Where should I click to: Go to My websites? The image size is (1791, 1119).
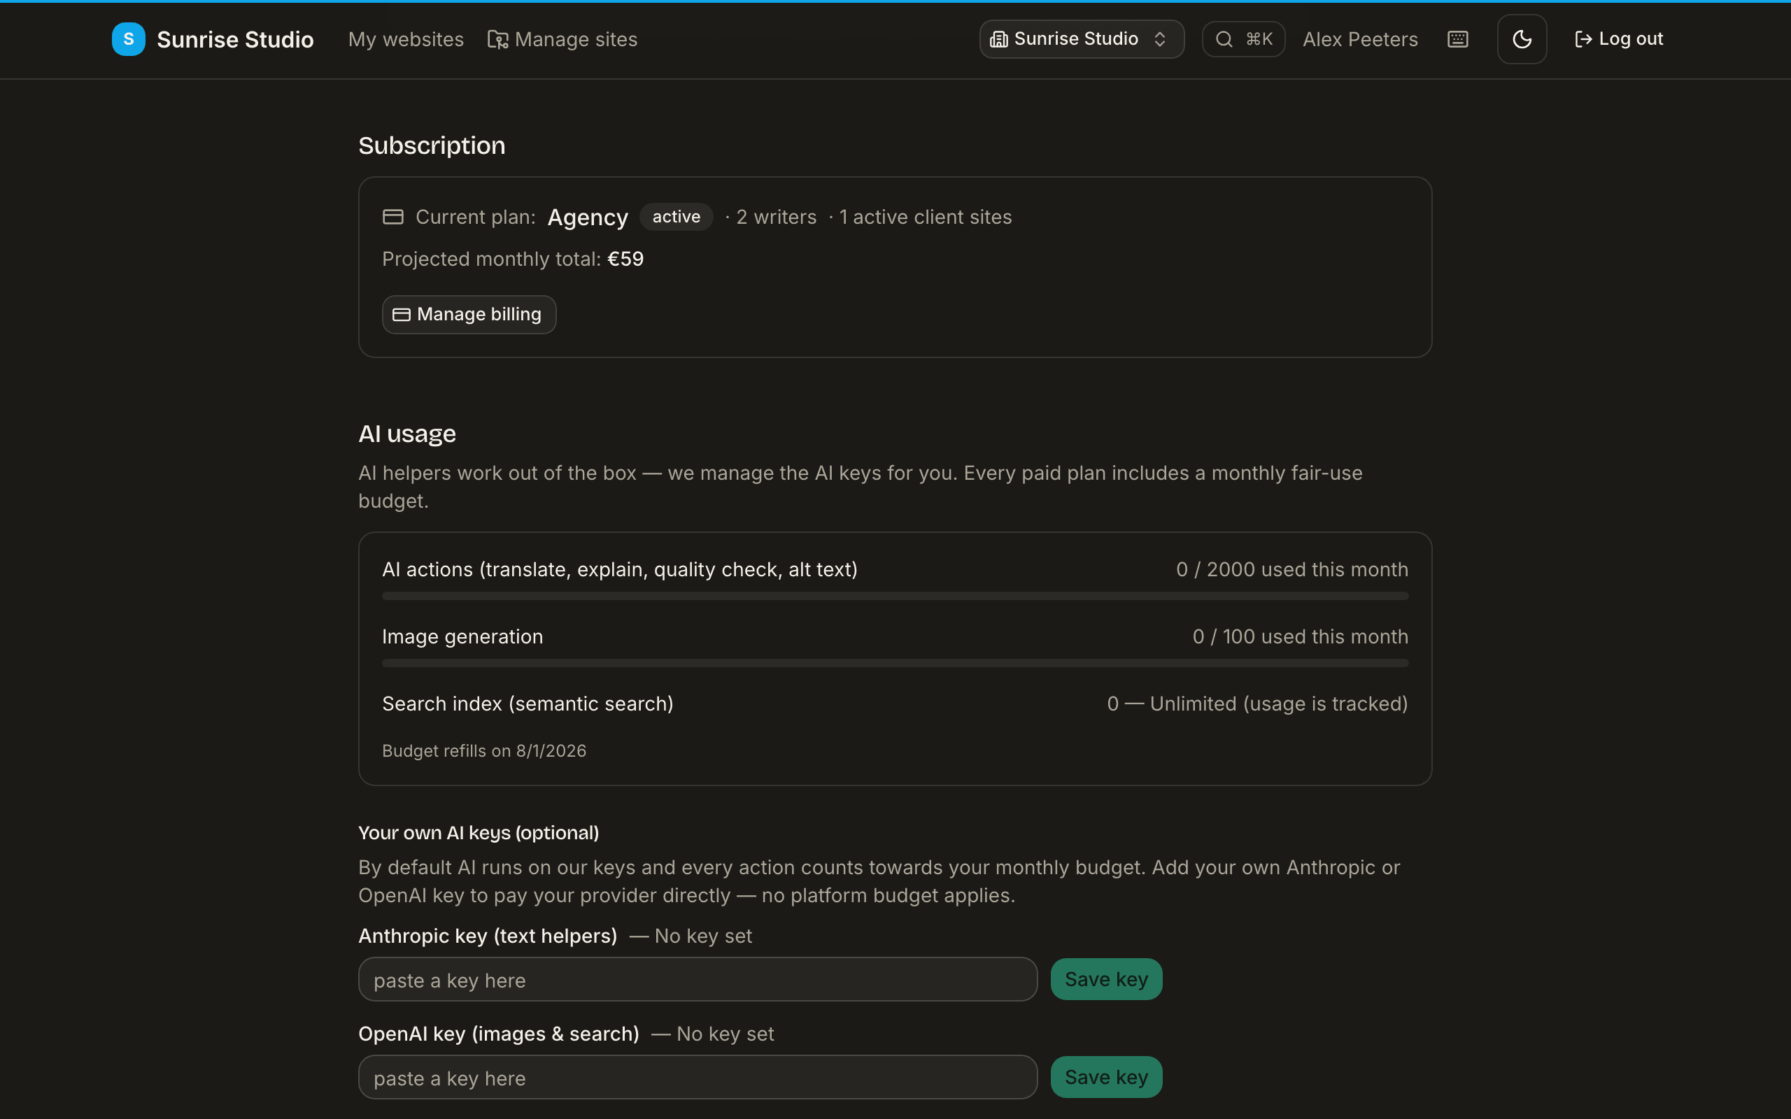(x=406, y=39)
